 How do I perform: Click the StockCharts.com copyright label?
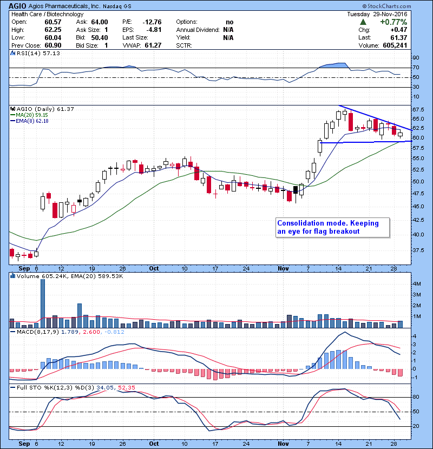click(386, 6)
